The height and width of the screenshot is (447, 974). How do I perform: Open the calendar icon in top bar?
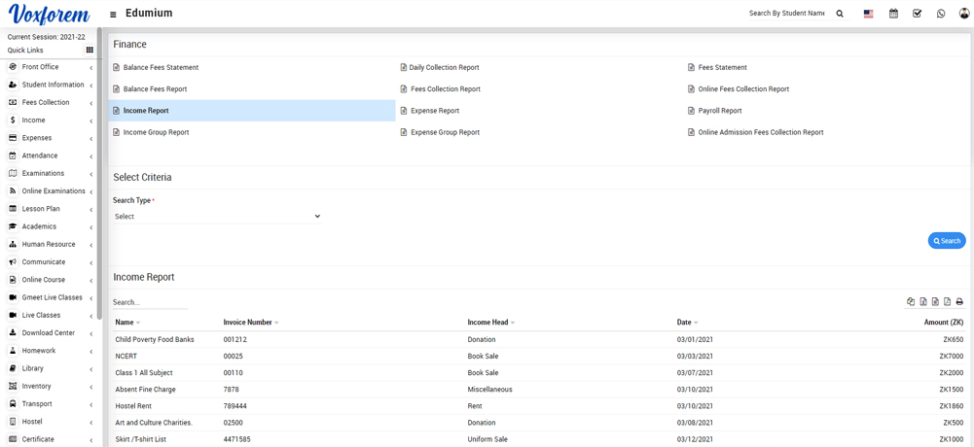coord(893,14)
